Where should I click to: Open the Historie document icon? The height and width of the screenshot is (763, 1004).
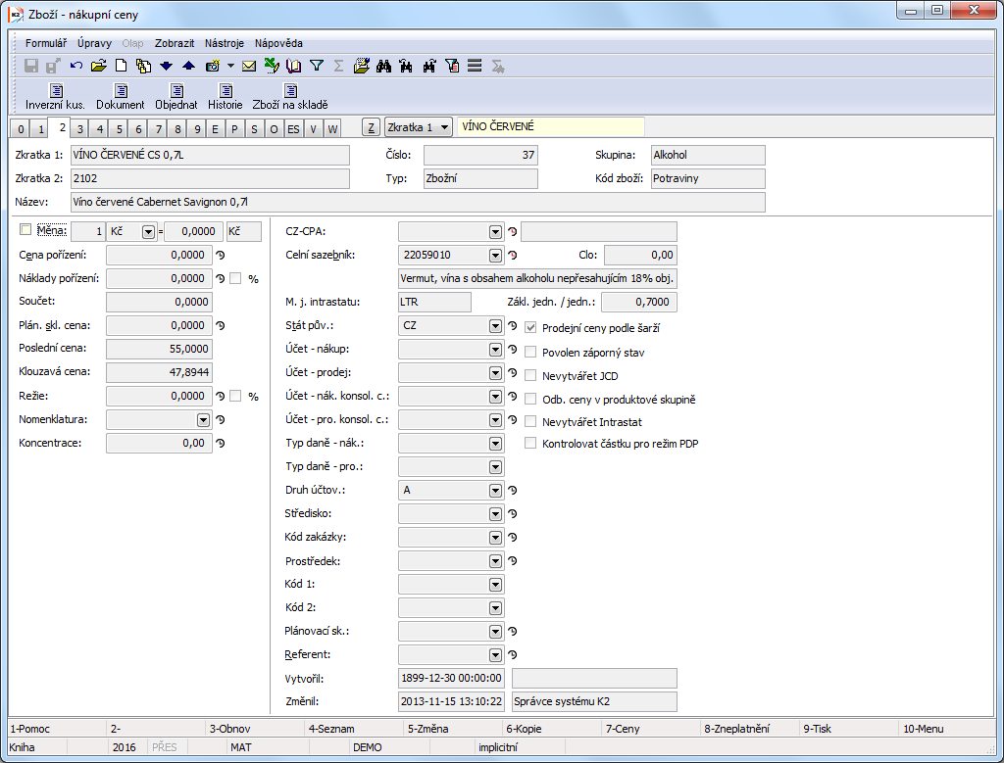click(x=225, y=91)
